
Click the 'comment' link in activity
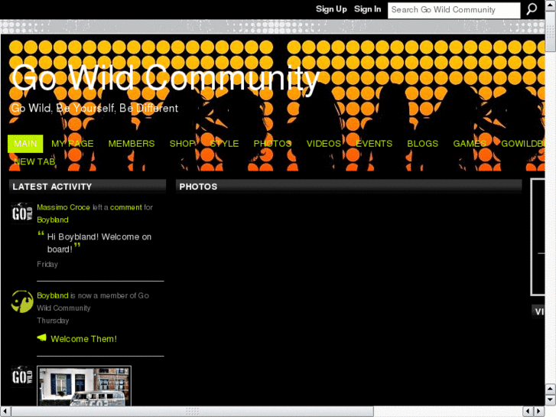pos(126,207)
